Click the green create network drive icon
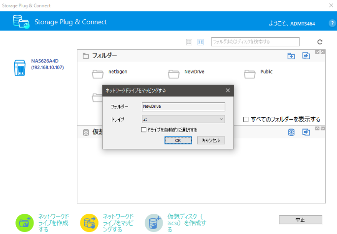 tap(25, 223)
